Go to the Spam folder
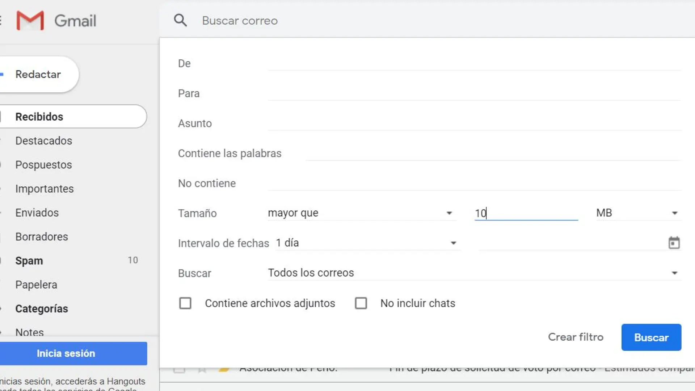This screenshot has height=391, width=695. [29, 261]
